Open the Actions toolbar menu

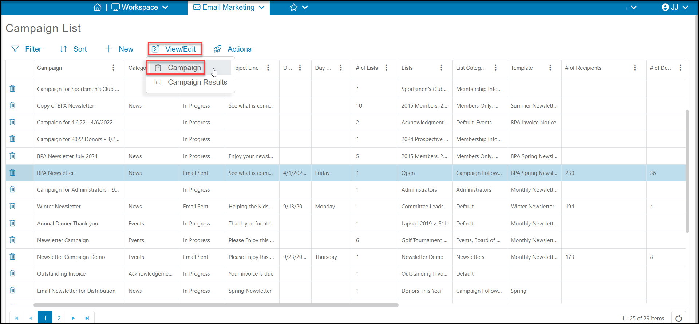(233, 49)
